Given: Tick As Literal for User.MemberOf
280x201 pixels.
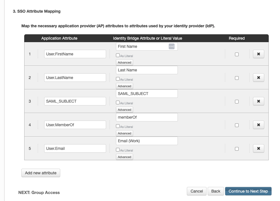Looking at the screenshot, I should point(118,126).
